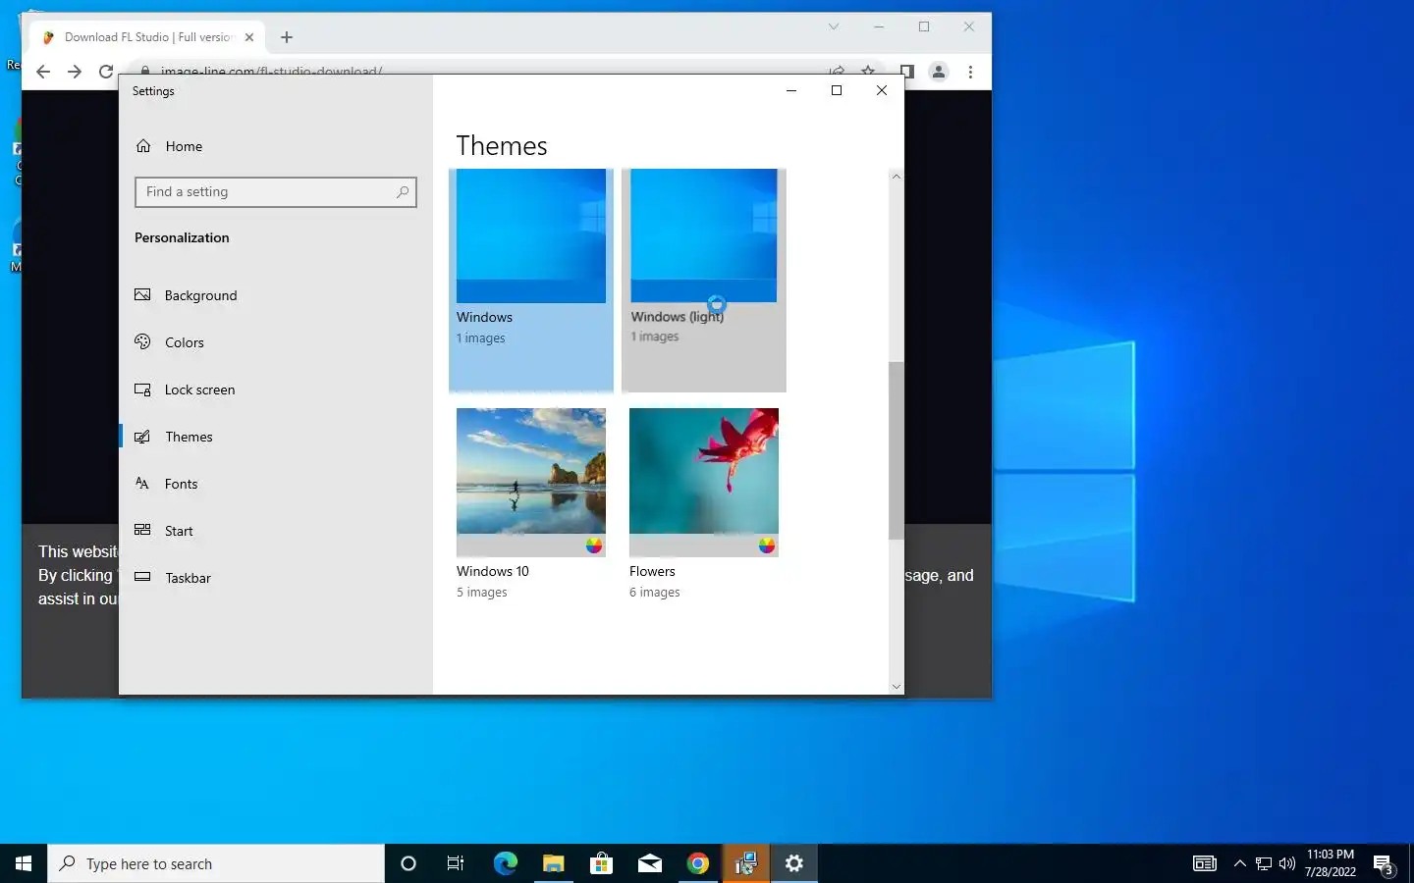This screenshot has width=1414, height=883.
Task: Click the color wheel on Flowers theme
Action: (x=767, y=545)
